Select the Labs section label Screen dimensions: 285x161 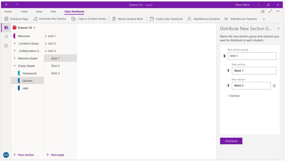tap(25, 88)
